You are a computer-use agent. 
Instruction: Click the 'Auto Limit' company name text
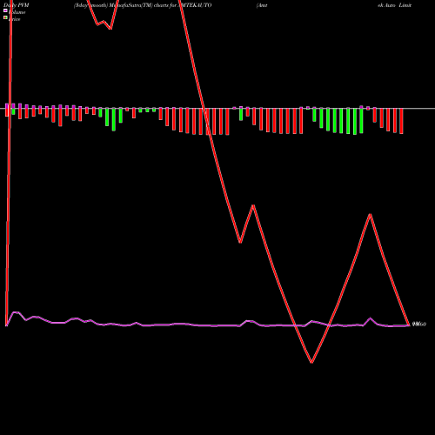coord(398,5)
